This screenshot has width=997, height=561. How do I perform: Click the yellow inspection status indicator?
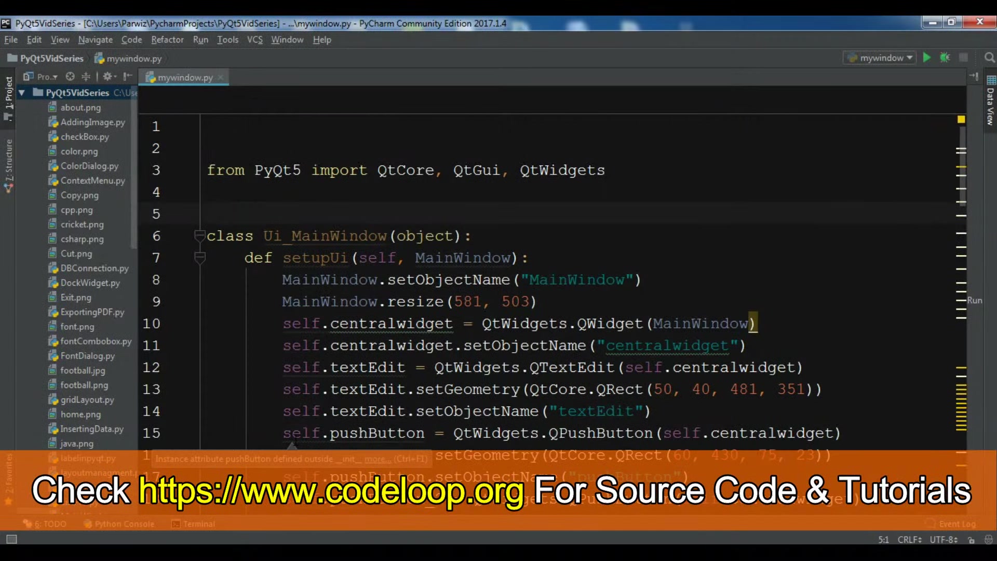[961, 119]
